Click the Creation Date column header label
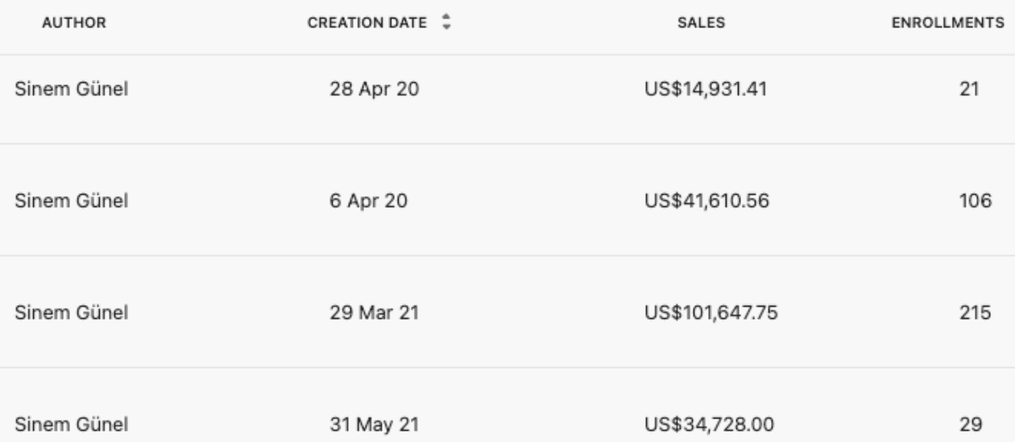The width and height of the screenshot is (1015, 442). point(367,23)
